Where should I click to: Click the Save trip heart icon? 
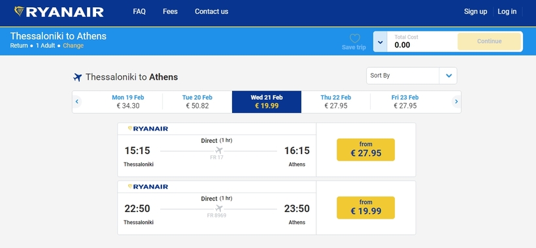355,39
